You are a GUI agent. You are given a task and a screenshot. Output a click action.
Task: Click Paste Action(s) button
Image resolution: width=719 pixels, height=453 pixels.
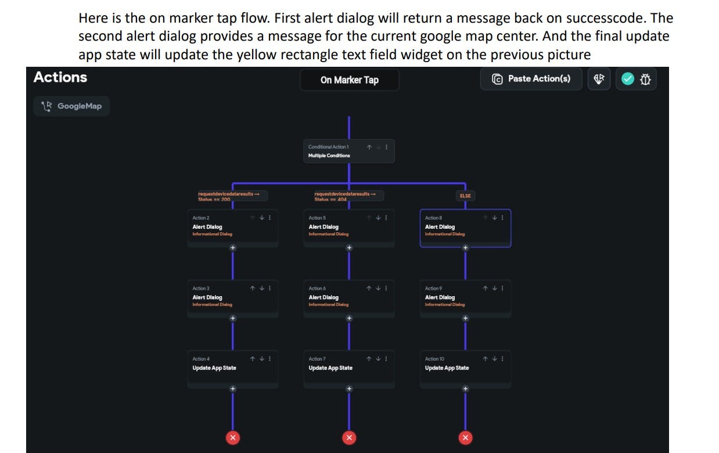[531, 79]
